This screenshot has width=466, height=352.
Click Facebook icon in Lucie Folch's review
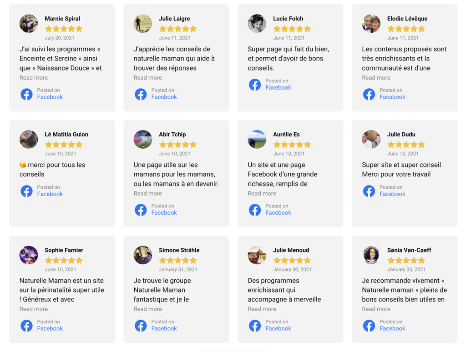[255, 85]
